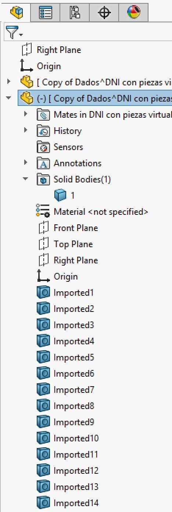Image resolution: width=172 pixels, height=512 pixels.
Task: Expand the Mates in DNI folder
Action: [x=25, y=114]
